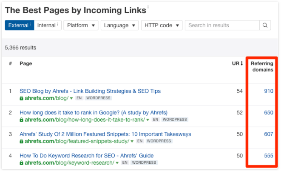
Task: Open the how-long-does-it-take-to-rank URL
Action: pyautogui.click(x=85, y=120)
